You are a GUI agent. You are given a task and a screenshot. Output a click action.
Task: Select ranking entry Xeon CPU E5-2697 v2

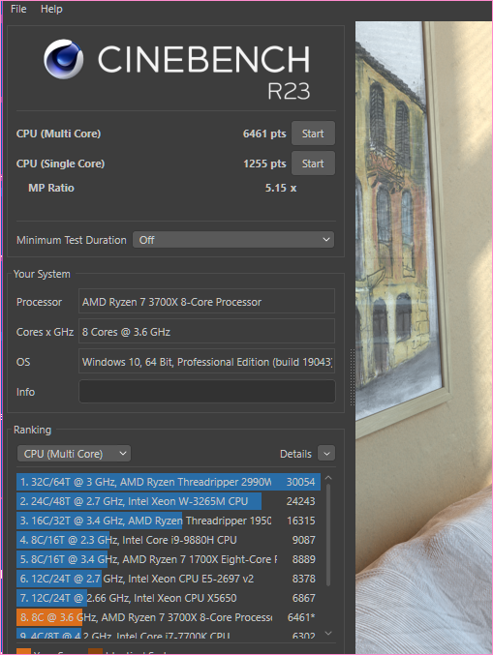(169, 579)
